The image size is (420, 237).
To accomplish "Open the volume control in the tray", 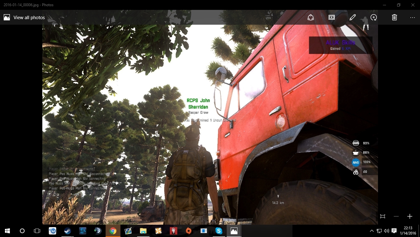I will [387, 231].
